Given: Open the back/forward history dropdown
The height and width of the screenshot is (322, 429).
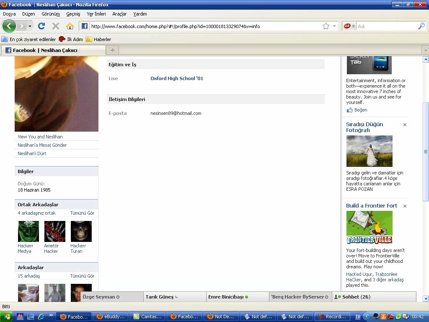Looking at the screenshot, I should click(30, 26).
